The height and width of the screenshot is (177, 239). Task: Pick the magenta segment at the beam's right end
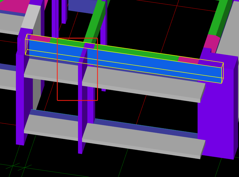point(189,60)
